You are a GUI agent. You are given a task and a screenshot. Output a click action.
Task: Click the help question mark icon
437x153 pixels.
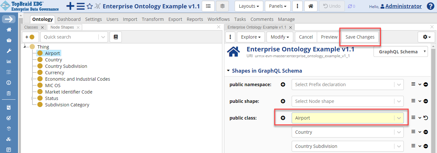pyautogui.click(x=430, y=6)
